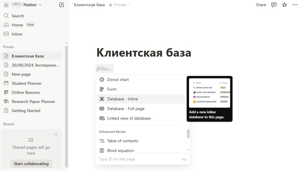Click the note icon of Online Resume
The height and width of the screenshot is (171, 300).
click(6, 92)
